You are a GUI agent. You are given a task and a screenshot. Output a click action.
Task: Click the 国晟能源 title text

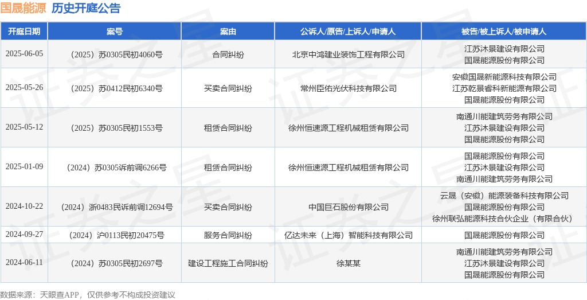pyautogui.click(x=23, y=8)
